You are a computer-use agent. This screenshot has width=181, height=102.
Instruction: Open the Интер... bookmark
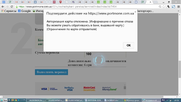tap(38, 11)
